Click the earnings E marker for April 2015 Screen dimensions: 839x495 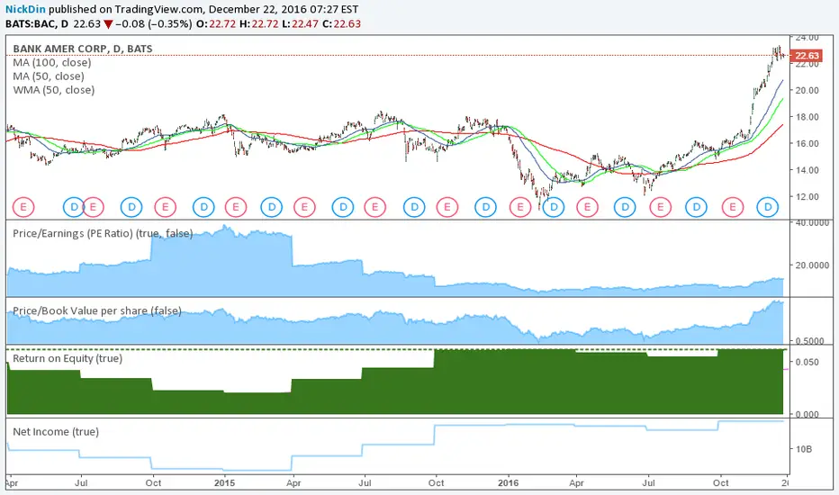pyautogui.click(x=304, y=207)
